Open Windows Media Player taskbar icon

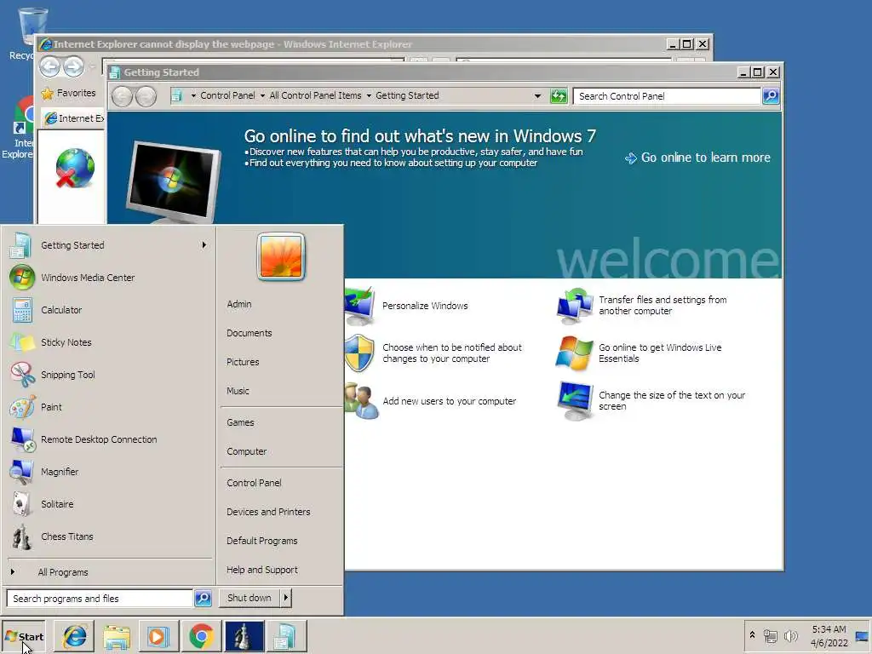tap(158, 637)
